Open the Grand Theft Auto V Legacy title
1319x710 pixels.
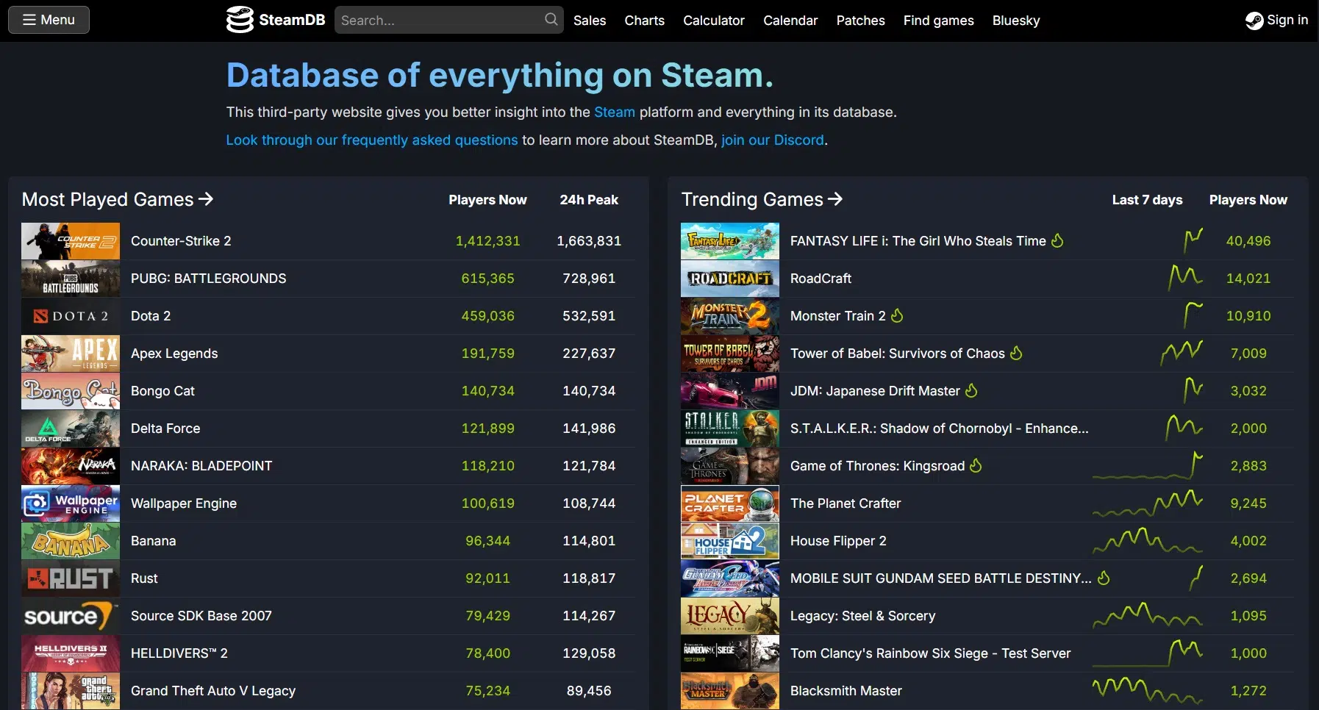click(x=213, y=691)
